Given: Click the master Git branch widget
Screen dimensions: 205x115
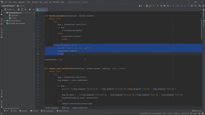Looking at the screenshot, I should click(194, 114).
